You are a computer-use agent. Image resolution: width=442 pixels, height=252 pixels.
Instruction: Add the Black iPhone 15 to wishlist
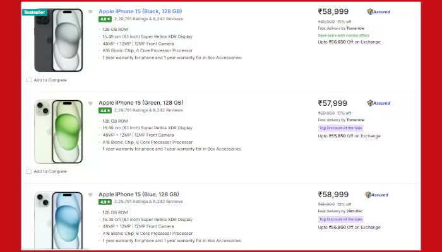90,12
